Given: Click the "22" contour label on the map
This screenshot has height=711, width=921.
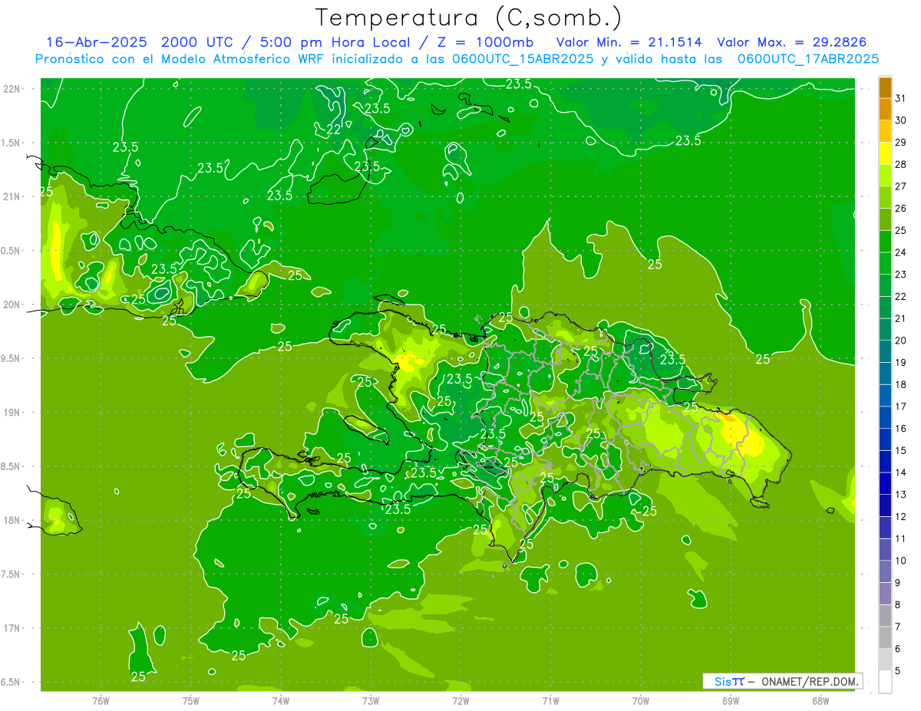Looking at the screenshot, I should coord(334,129).
